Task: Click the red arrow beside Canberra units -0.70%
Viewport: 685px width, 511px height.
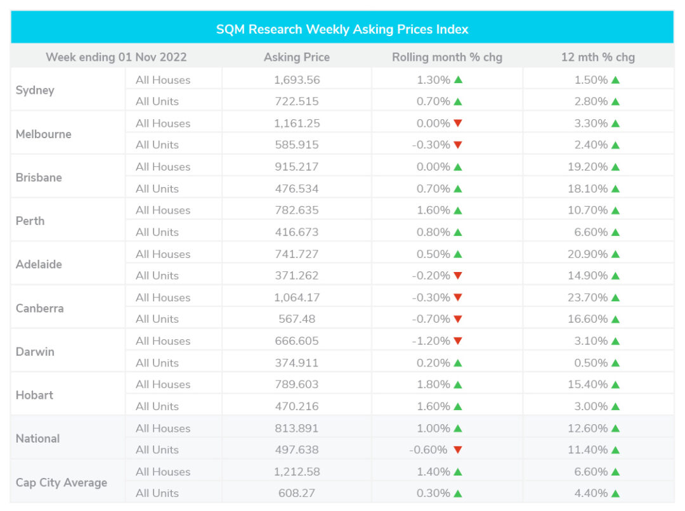Action: [458, 320]
